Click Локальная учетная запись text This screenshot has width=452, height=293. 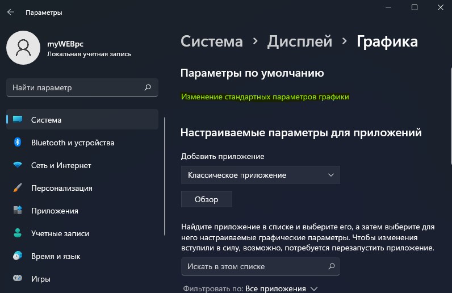(89, 54)
